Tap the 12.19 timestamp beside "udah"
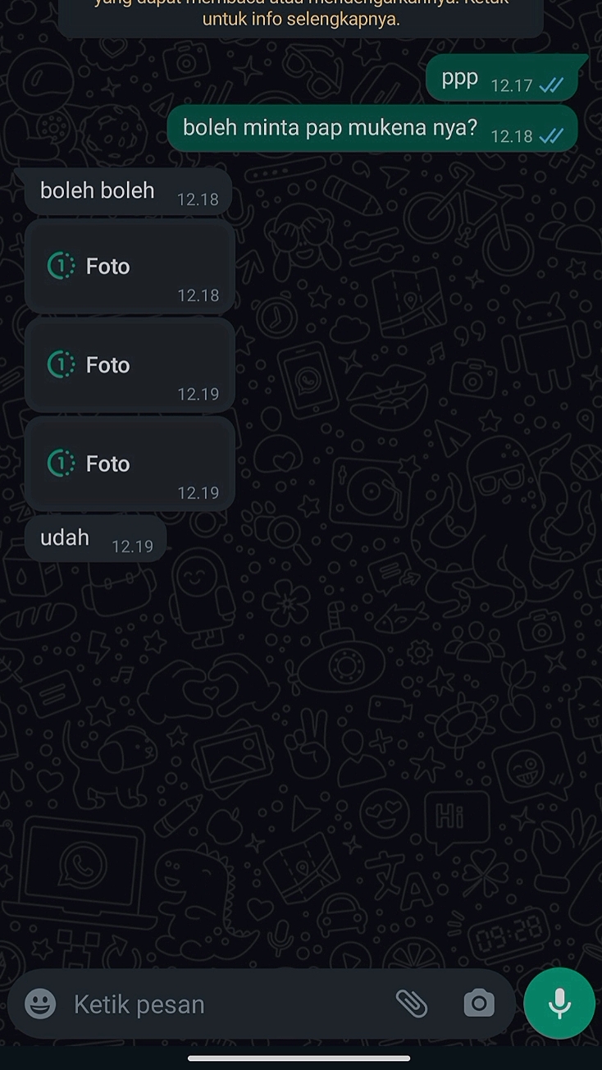 (132, 546)
